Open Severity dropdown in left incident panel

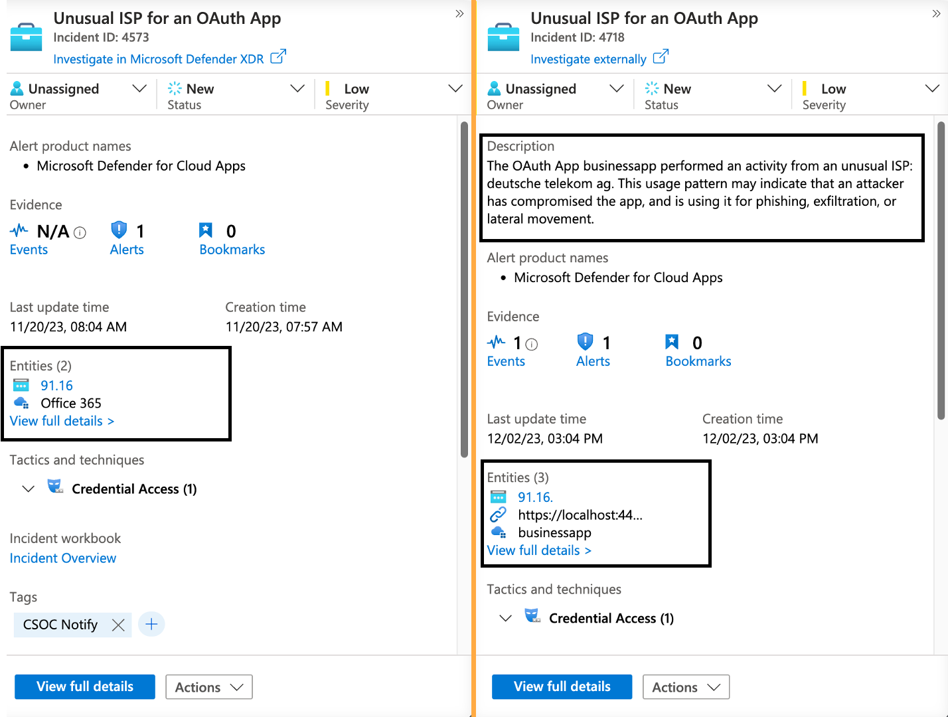pos(455,89)
